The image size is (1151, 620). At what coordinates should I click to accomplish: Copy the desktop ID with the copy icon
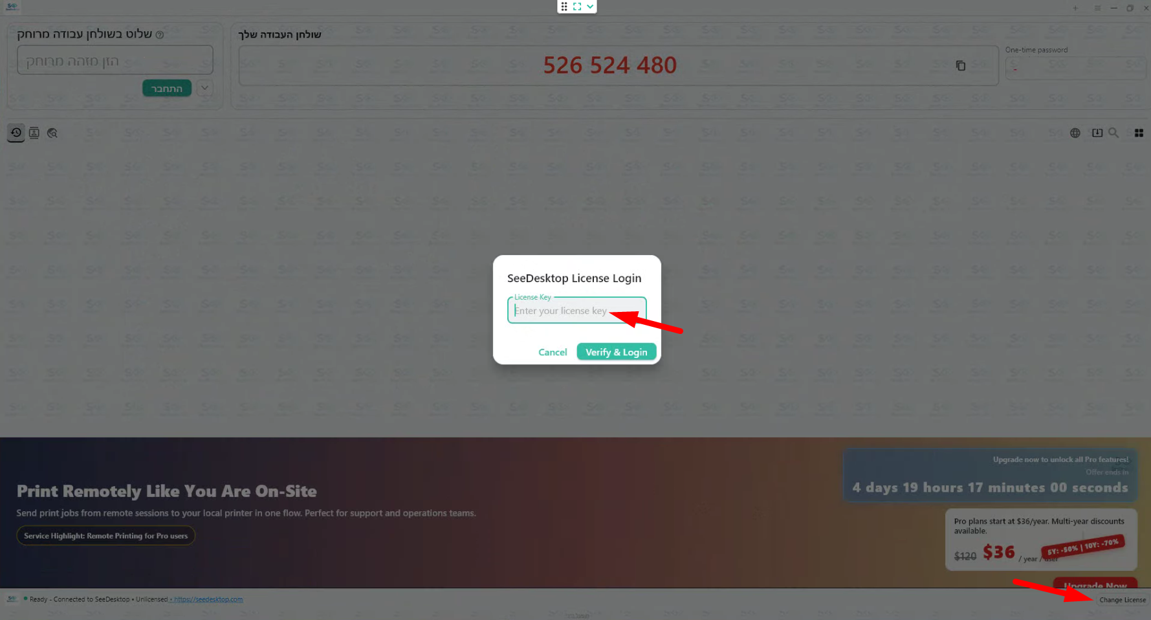pos(961,65)
